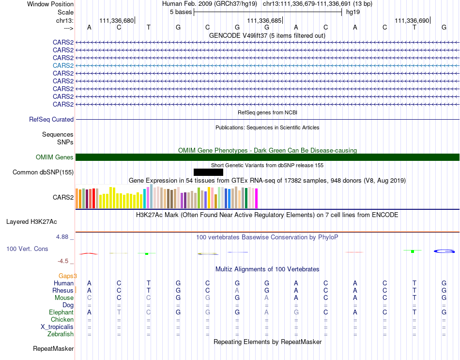
Task: Click the 111,336,685 ruler position marker
Action: 264,20
